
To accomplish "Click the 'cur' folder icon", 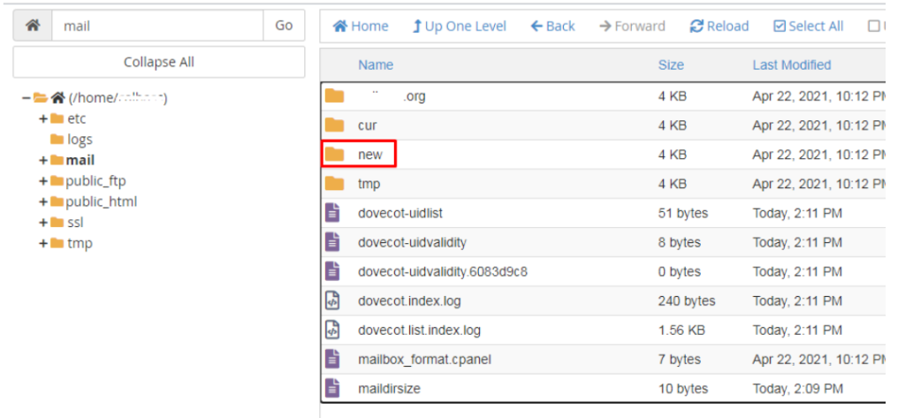I will coord(334,125).
